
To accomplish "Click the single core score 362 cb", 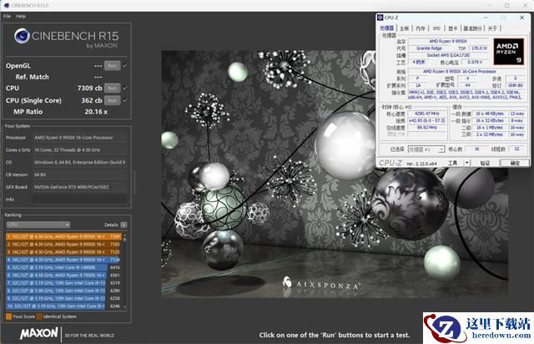I will tap(92, 100).
